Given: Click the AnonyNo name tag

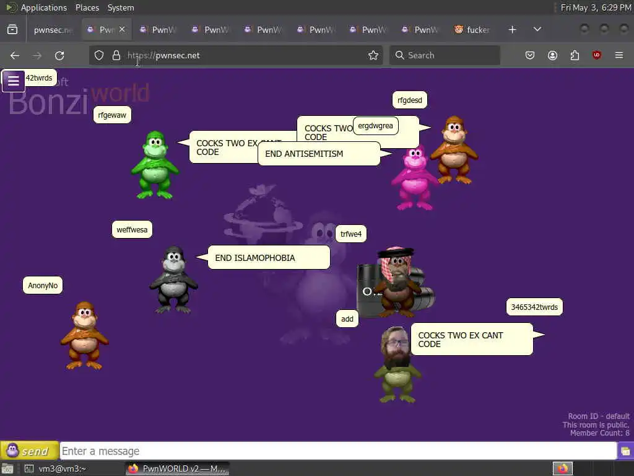Looking at the screenshot, I should [x=43, y=285].
